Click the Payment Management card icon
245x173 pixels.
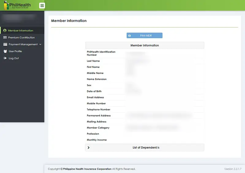click(x=5, y=44)
